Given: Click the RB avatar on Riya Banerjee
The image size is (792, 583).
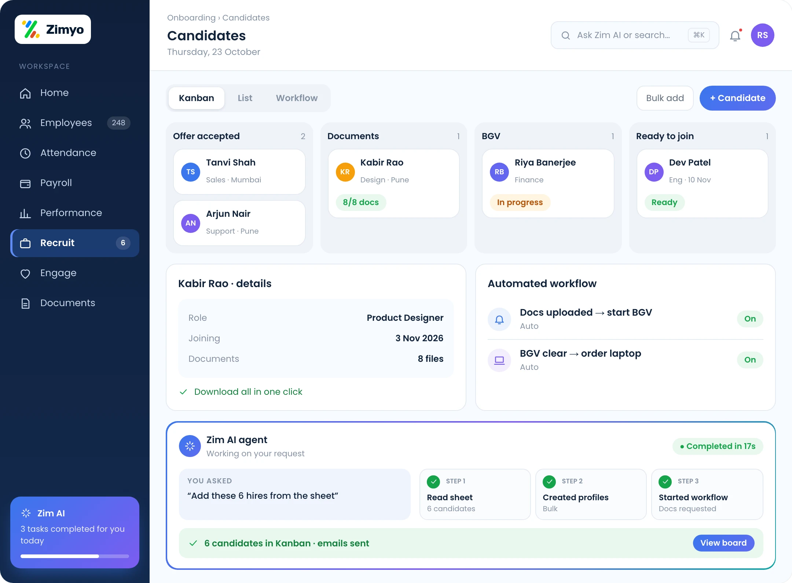Looking at the screenshot, I should (x=499, y=172).
